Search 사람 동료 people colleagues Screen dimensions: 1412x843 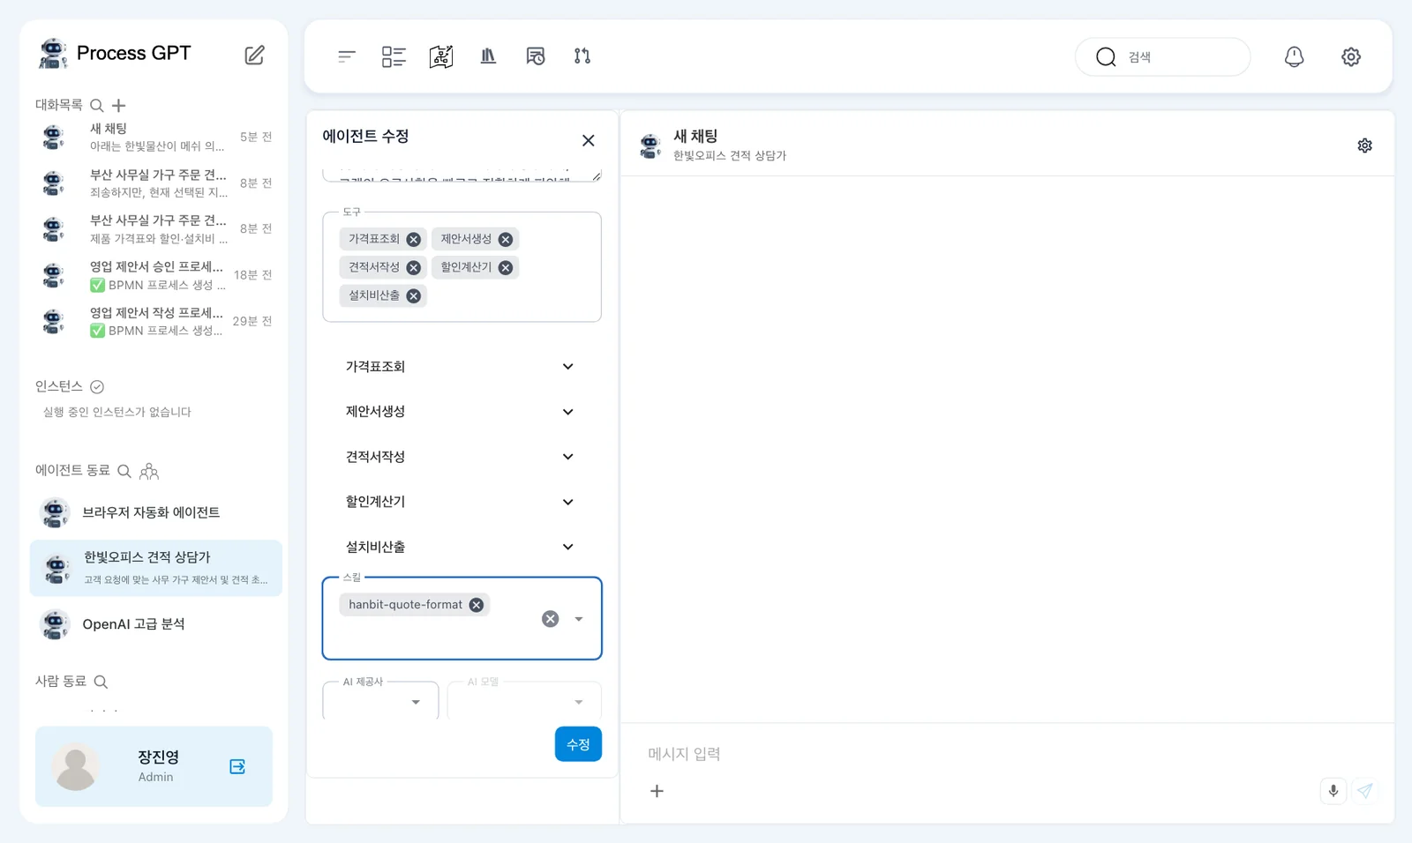101,682
